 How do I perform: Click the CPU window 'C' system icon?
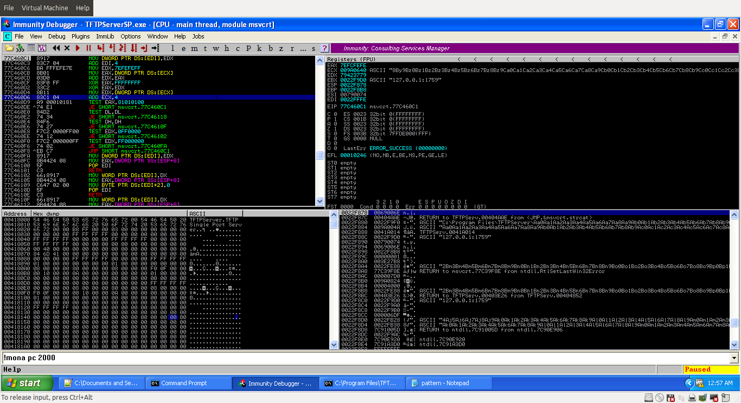(x=7, y=36)
